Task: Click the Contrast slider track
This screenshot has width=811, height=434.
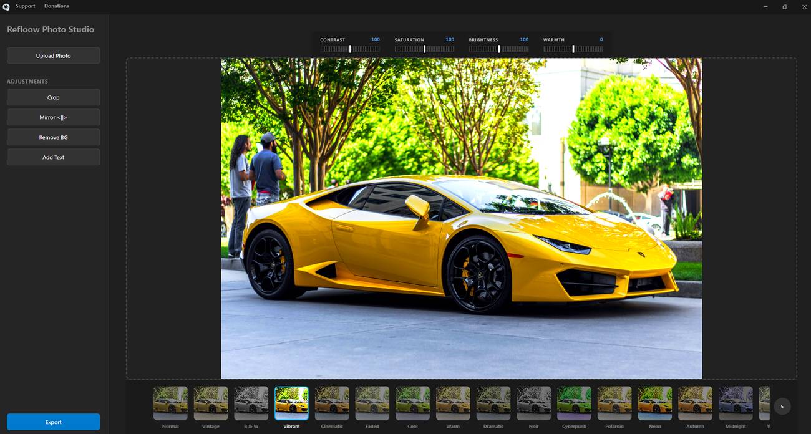Action: point(350,49)
